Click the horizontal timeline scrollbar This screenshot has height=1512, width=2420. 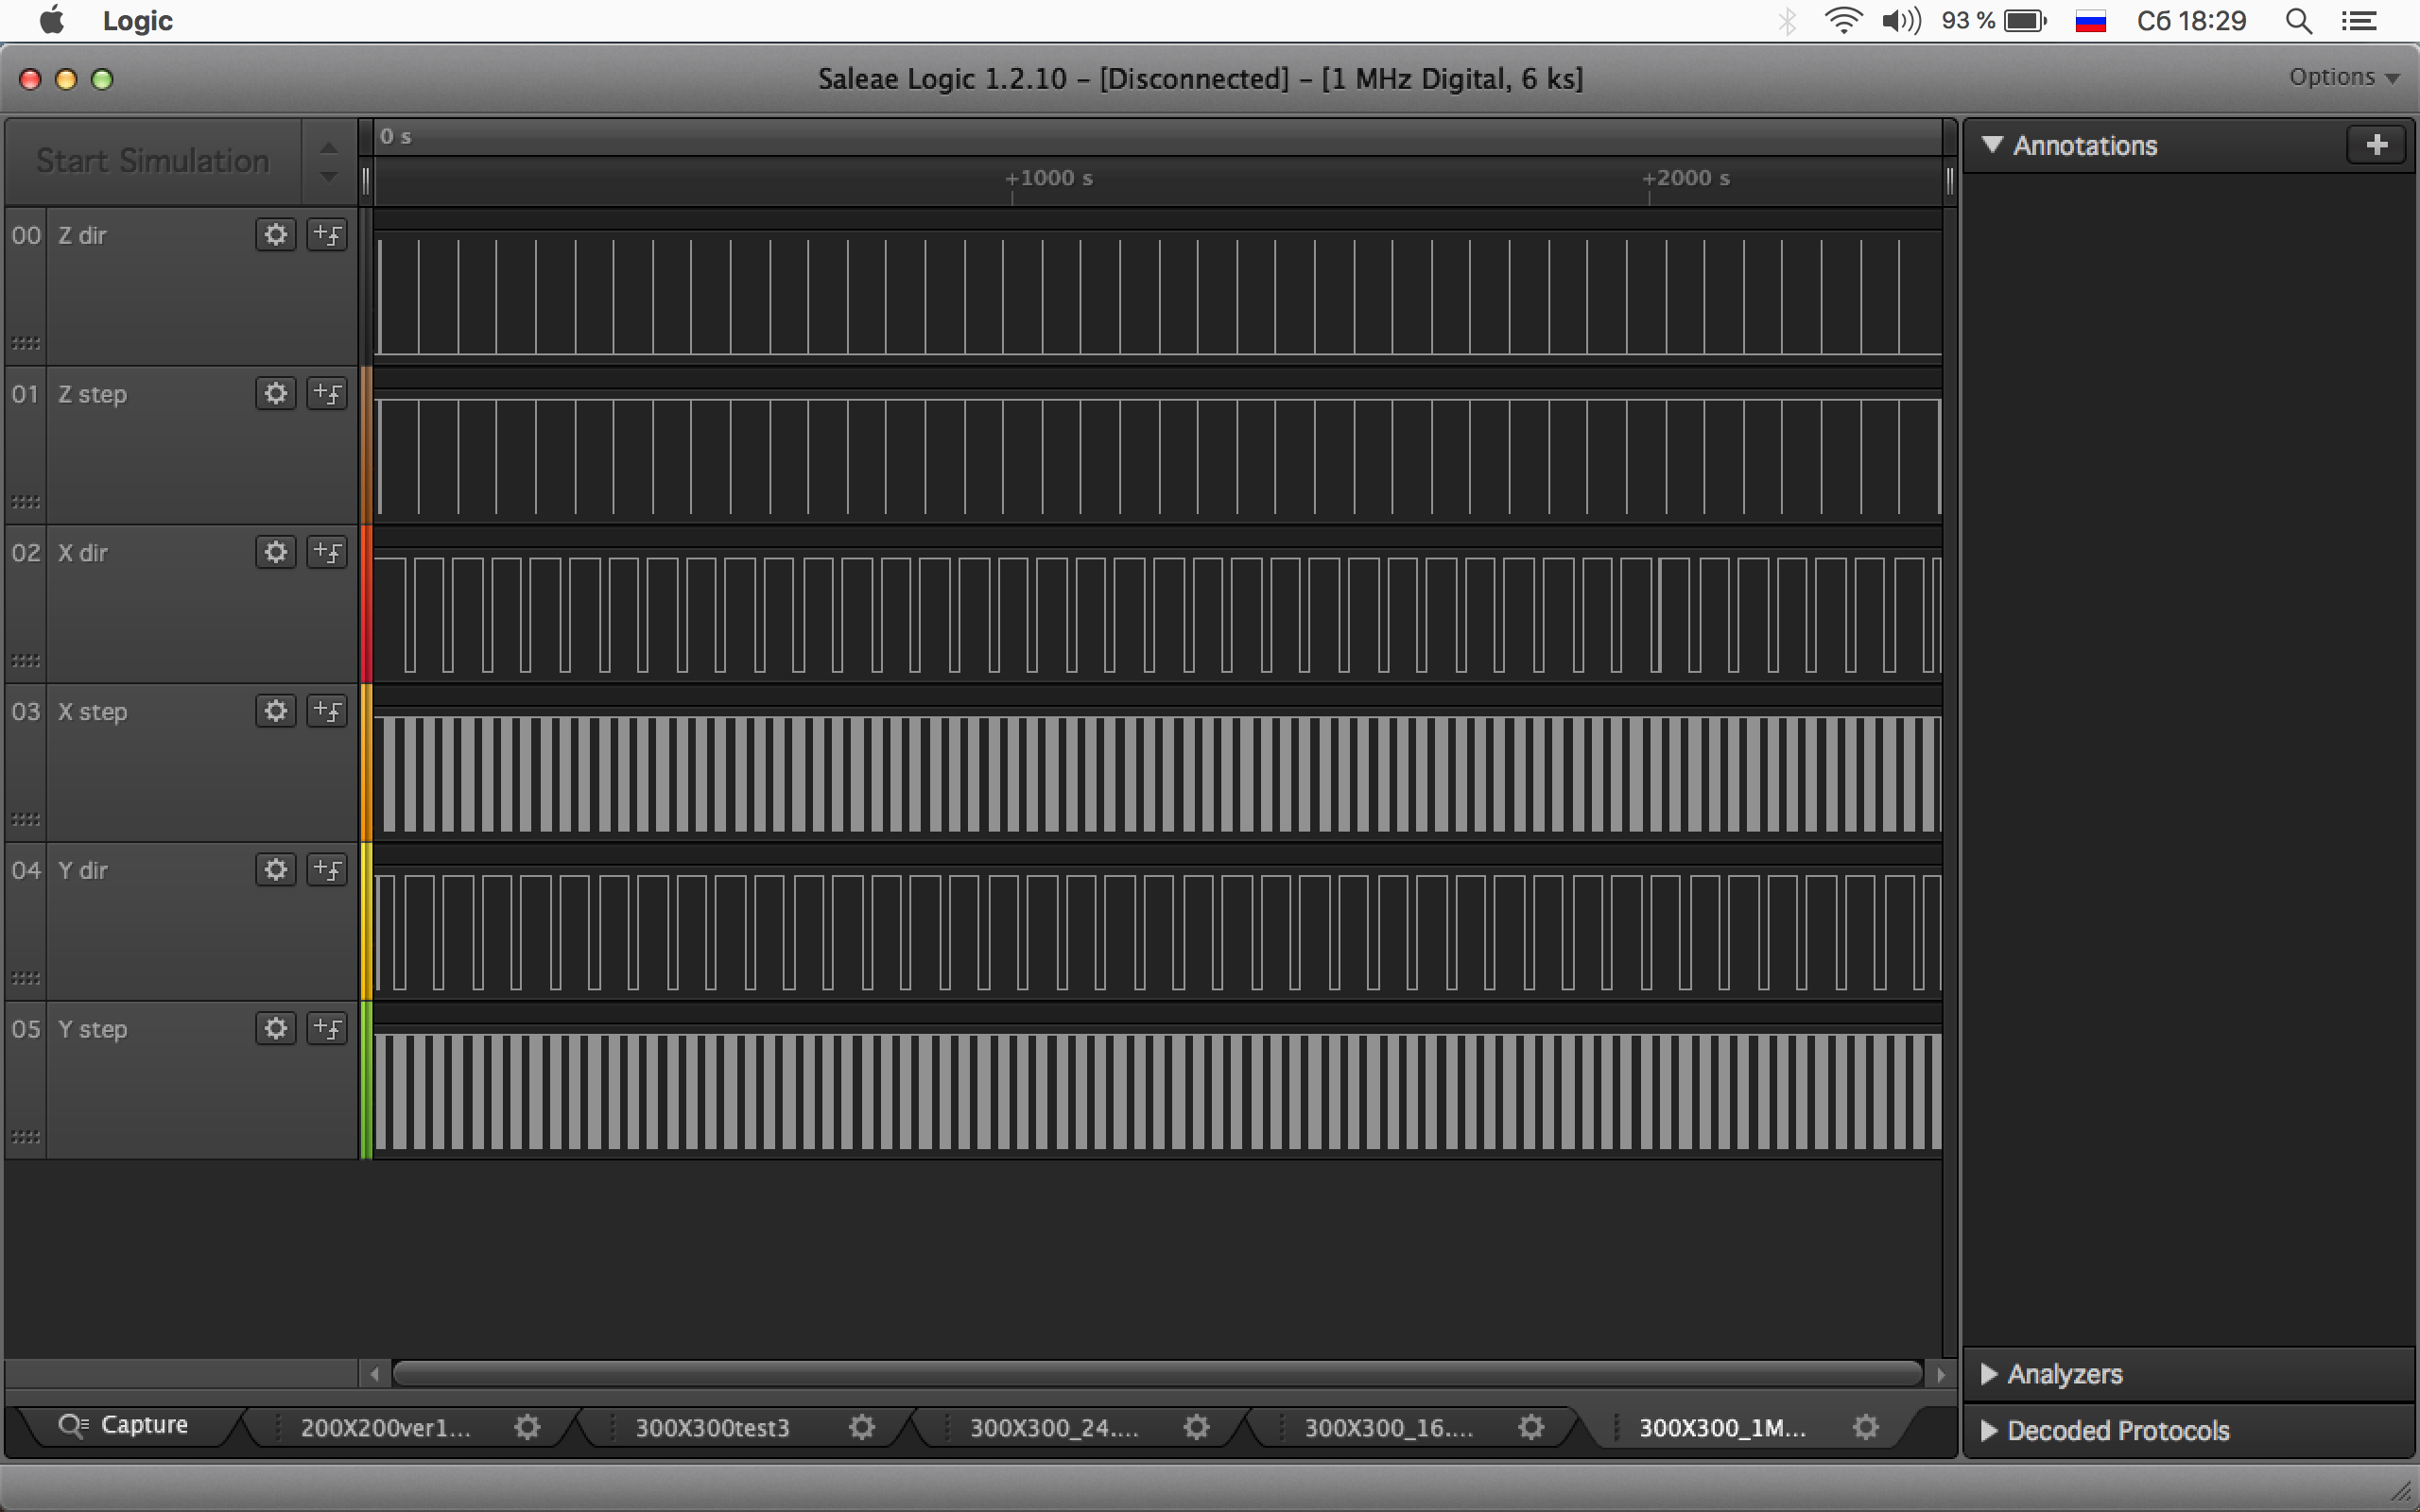pos(1155,1374)
